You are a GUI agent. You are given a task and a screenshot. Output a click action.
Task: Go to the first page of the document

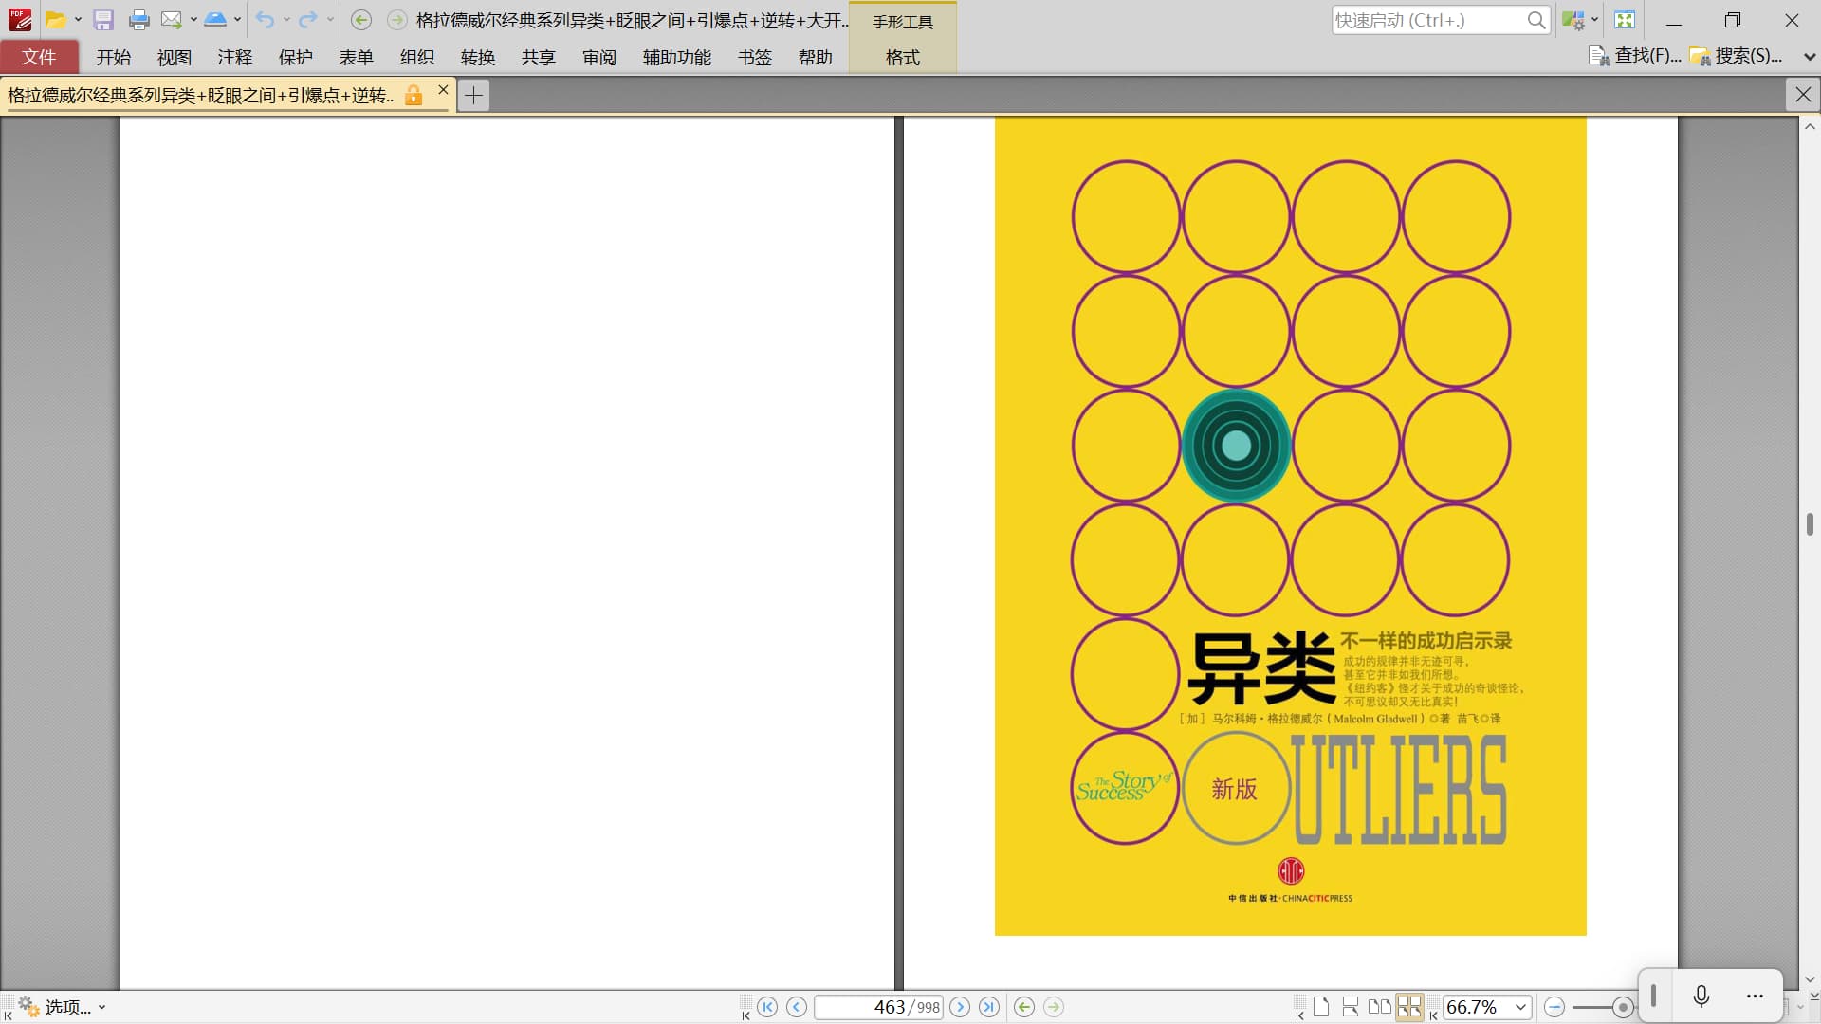pyautogui.click(x=767, y=1007)
